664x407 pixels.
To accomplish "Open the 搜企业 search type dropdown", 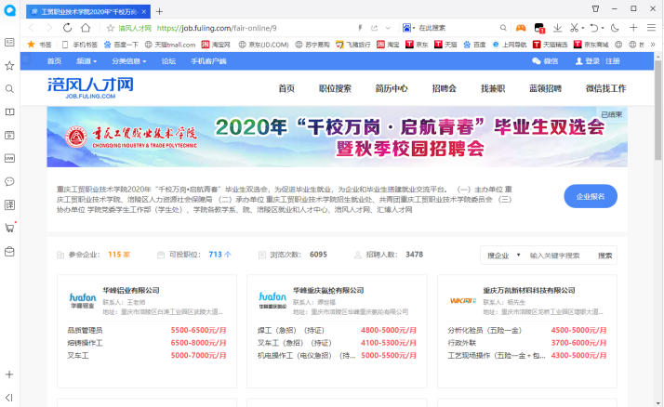I will (503, 256).
